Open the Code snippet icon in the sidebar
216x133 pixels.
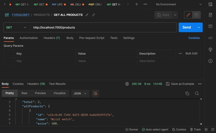[x=210, y=38]
